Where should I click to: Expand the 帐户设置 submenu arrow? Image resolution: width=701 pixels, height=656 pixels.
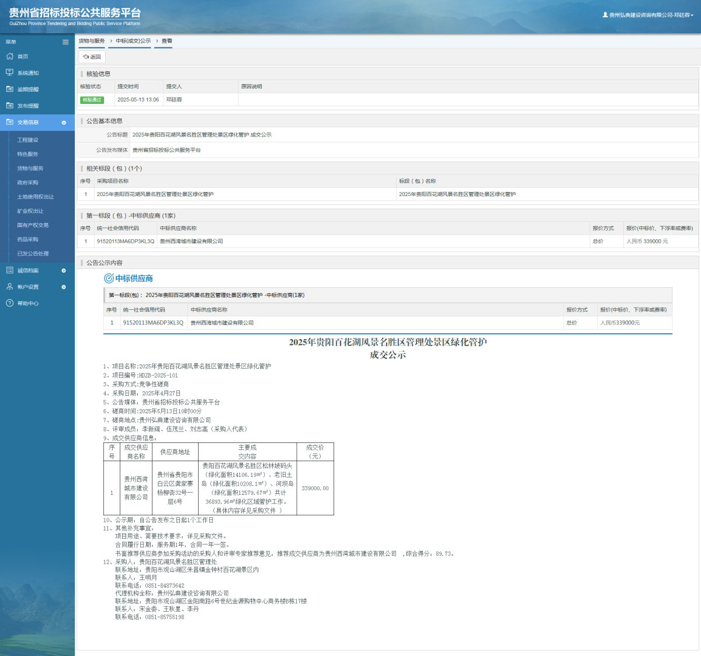coord(64,287)
